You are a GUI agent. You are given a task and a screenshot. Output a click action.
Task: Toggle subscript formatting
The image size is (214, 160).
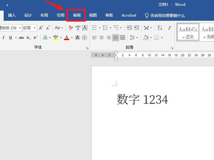(29, 38)
